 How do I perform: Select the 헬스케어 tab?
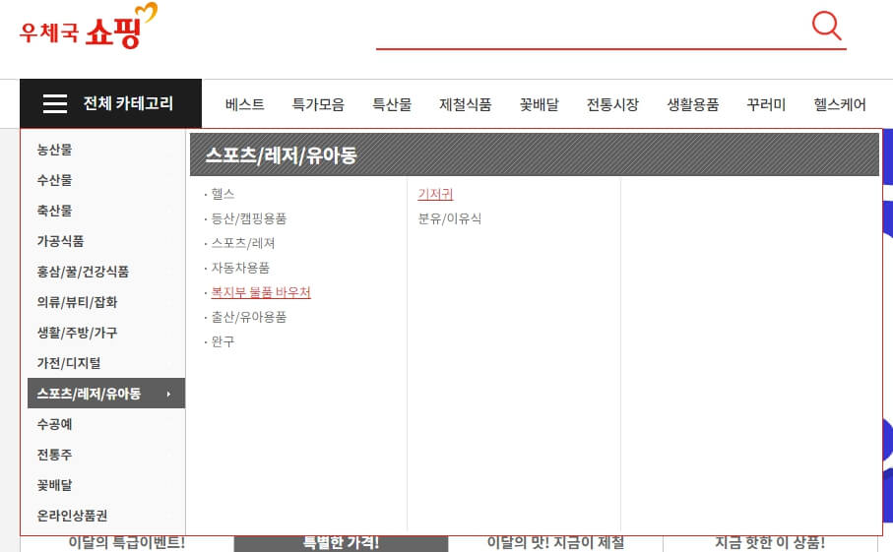point(840,104)
